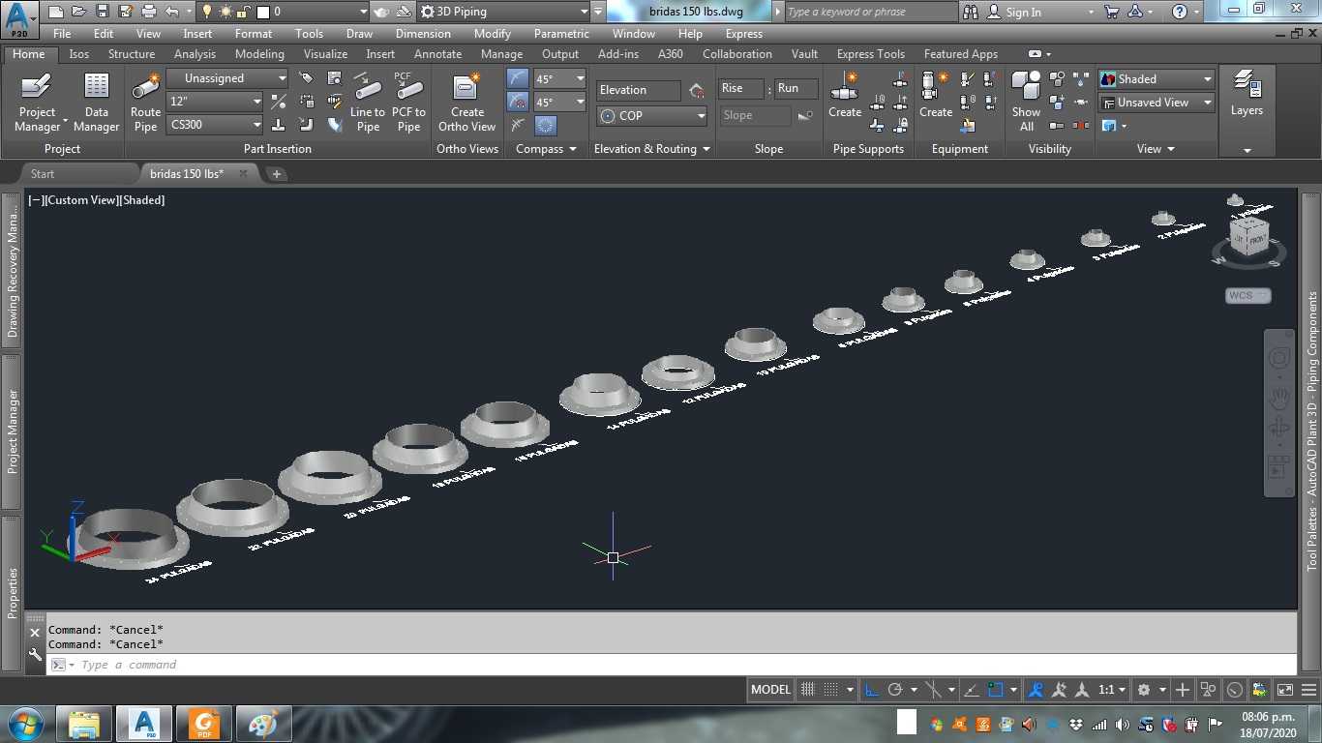Expand the Elevation & Routing panel
1322x743 pixels.
pyautogui.click(x=652, y=149)
